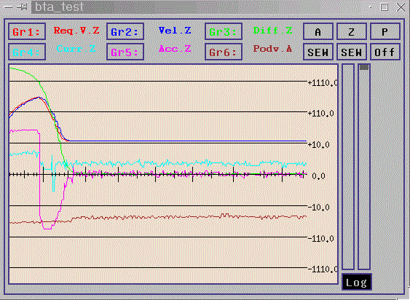Viewport: 410px width, 300px height.
Task: Select the Gr6: brown graph button
Action: tap(224, 52)
